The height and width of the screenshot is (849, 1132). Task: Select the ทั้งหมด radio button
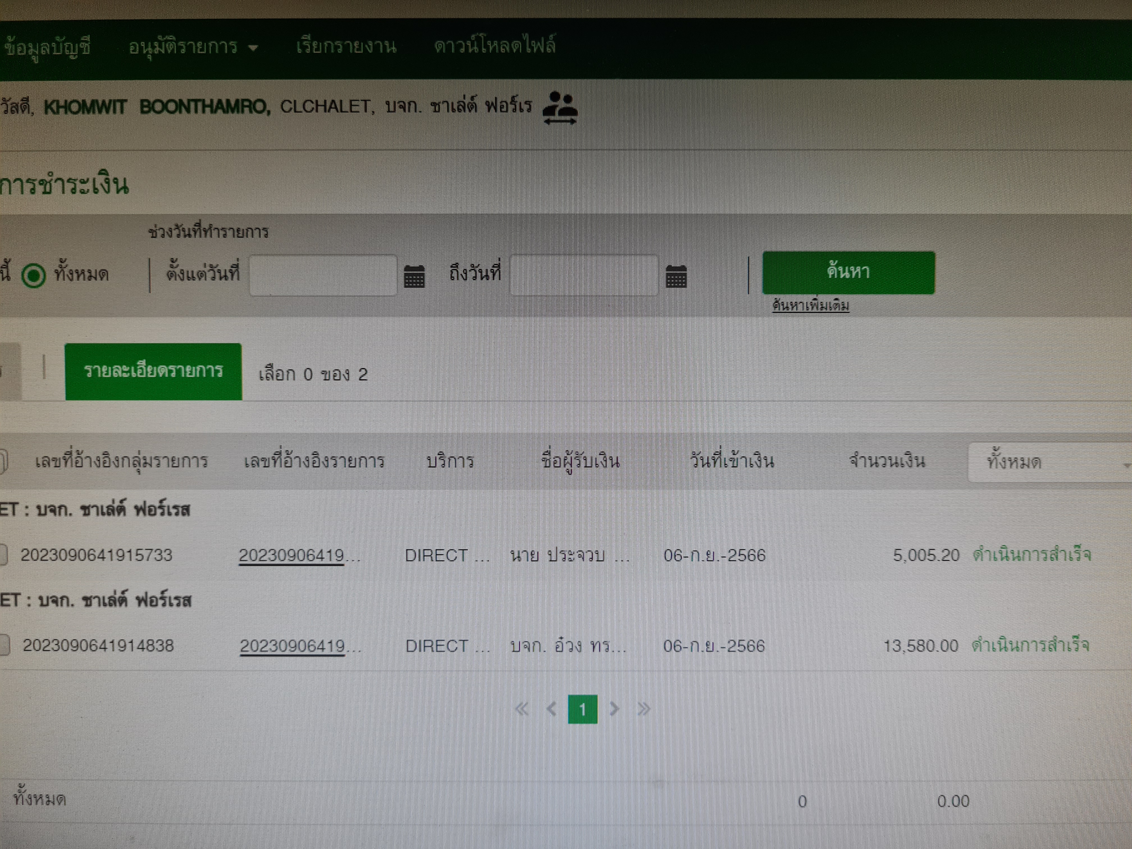tap(34, 275)
